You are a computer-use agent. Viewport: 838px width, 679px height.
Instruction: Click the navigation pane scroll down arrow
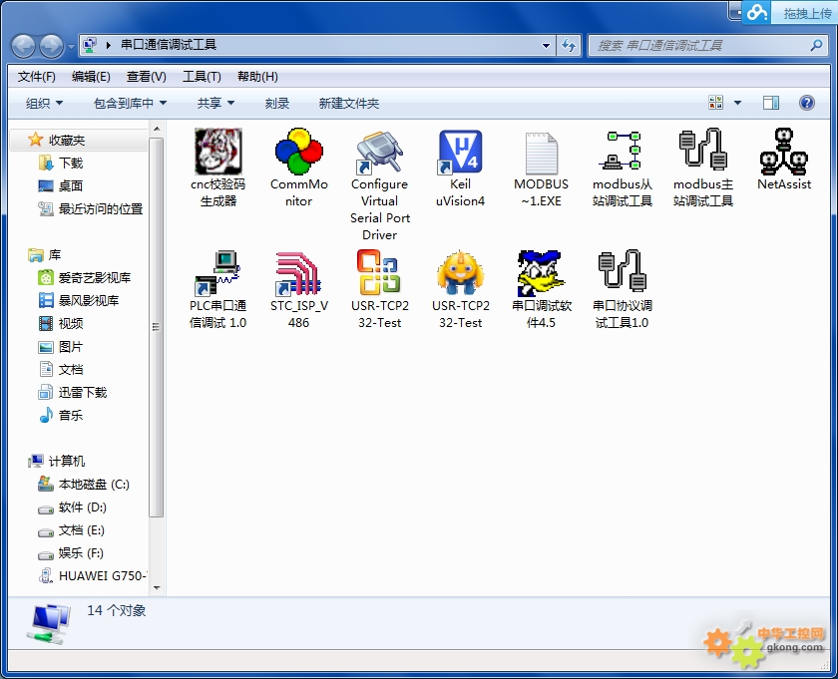[157, 588]
